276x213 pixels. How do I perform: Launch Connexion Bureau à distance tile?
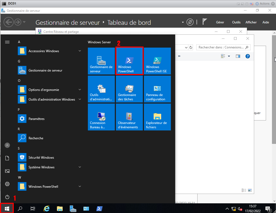101,117
